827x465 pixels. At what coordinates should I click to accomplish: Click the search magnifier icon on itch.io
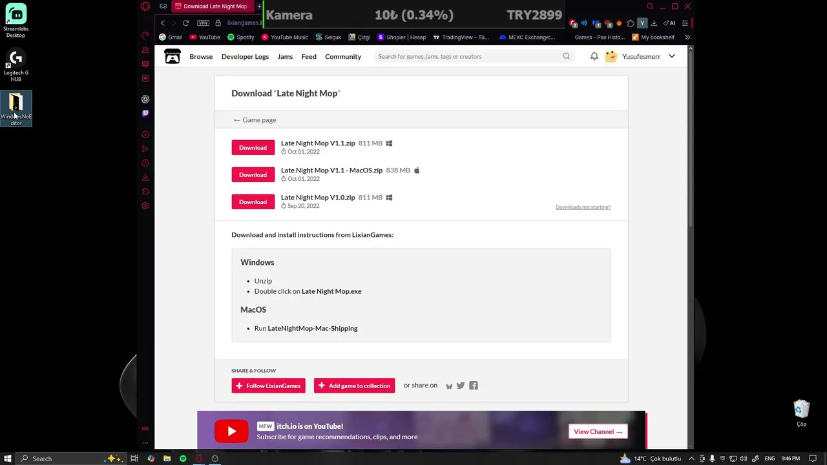567,56
